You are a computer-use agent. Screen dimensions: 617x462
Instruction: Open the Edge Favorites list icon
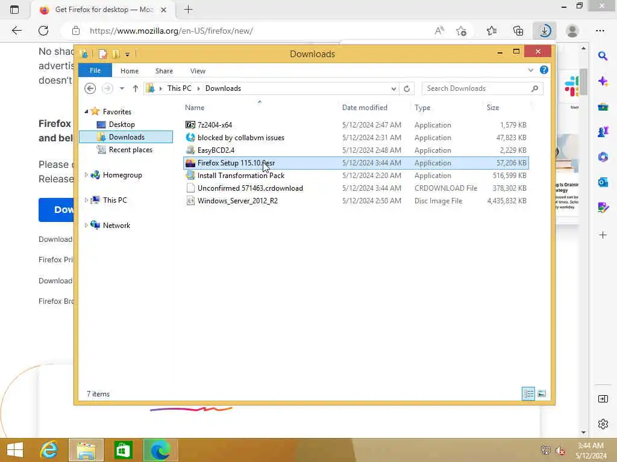pos(492,31)
